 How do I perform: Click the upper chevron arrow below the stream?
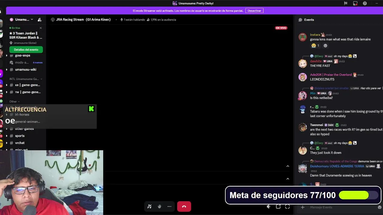coord(288,166)
